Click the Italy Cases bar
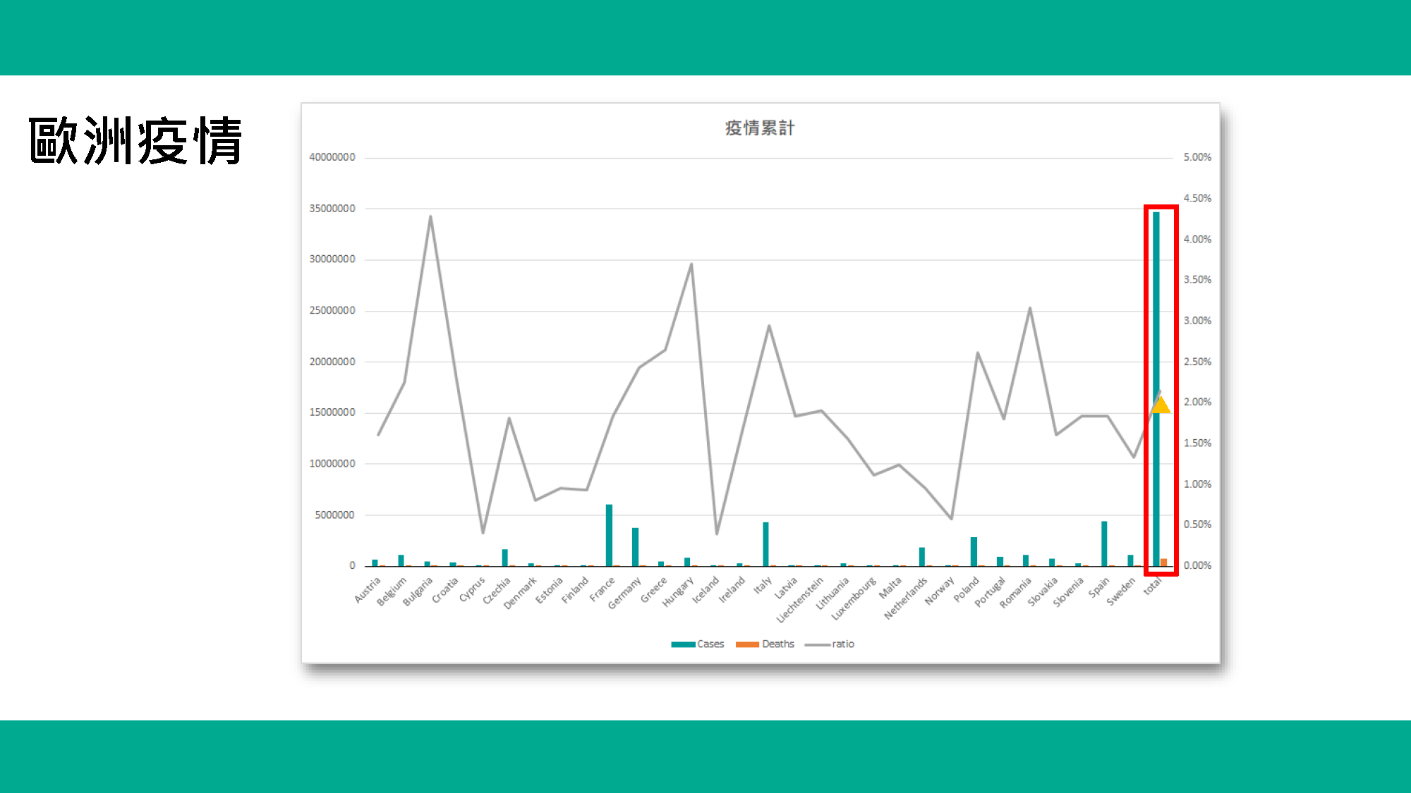The height and width of the screenshot is (793, 1411). (x=765, y=544)
